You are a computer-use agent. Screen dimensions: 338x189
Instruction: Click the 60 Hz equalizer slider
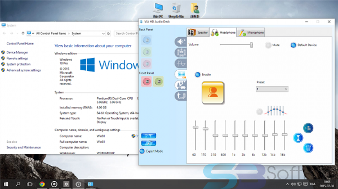[195, 127]
